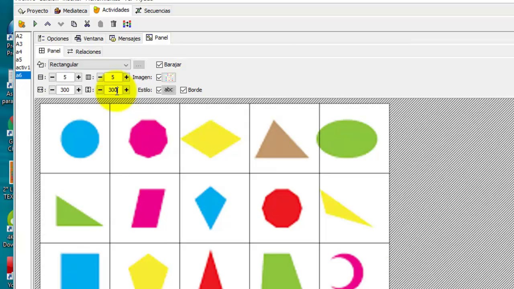Image resolution: width=514 pixels, height=289 pixels.
Task: Go to the Ventana tab
Action: point(89,39)
